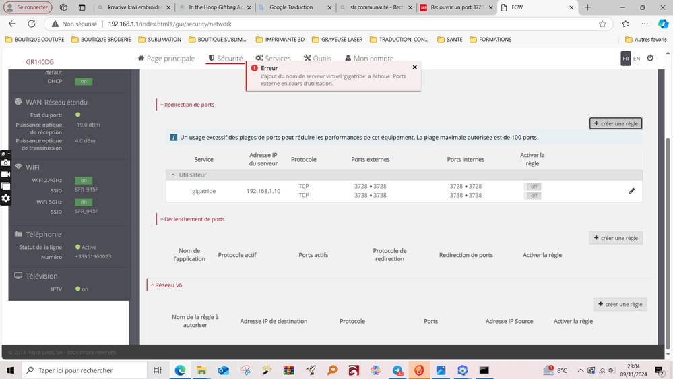Image resolution: width=673 pixels, height=379 pixels.
Task: Open File Explorer from the taskbar
Action: pyautogui.click(x=201, y=370)
